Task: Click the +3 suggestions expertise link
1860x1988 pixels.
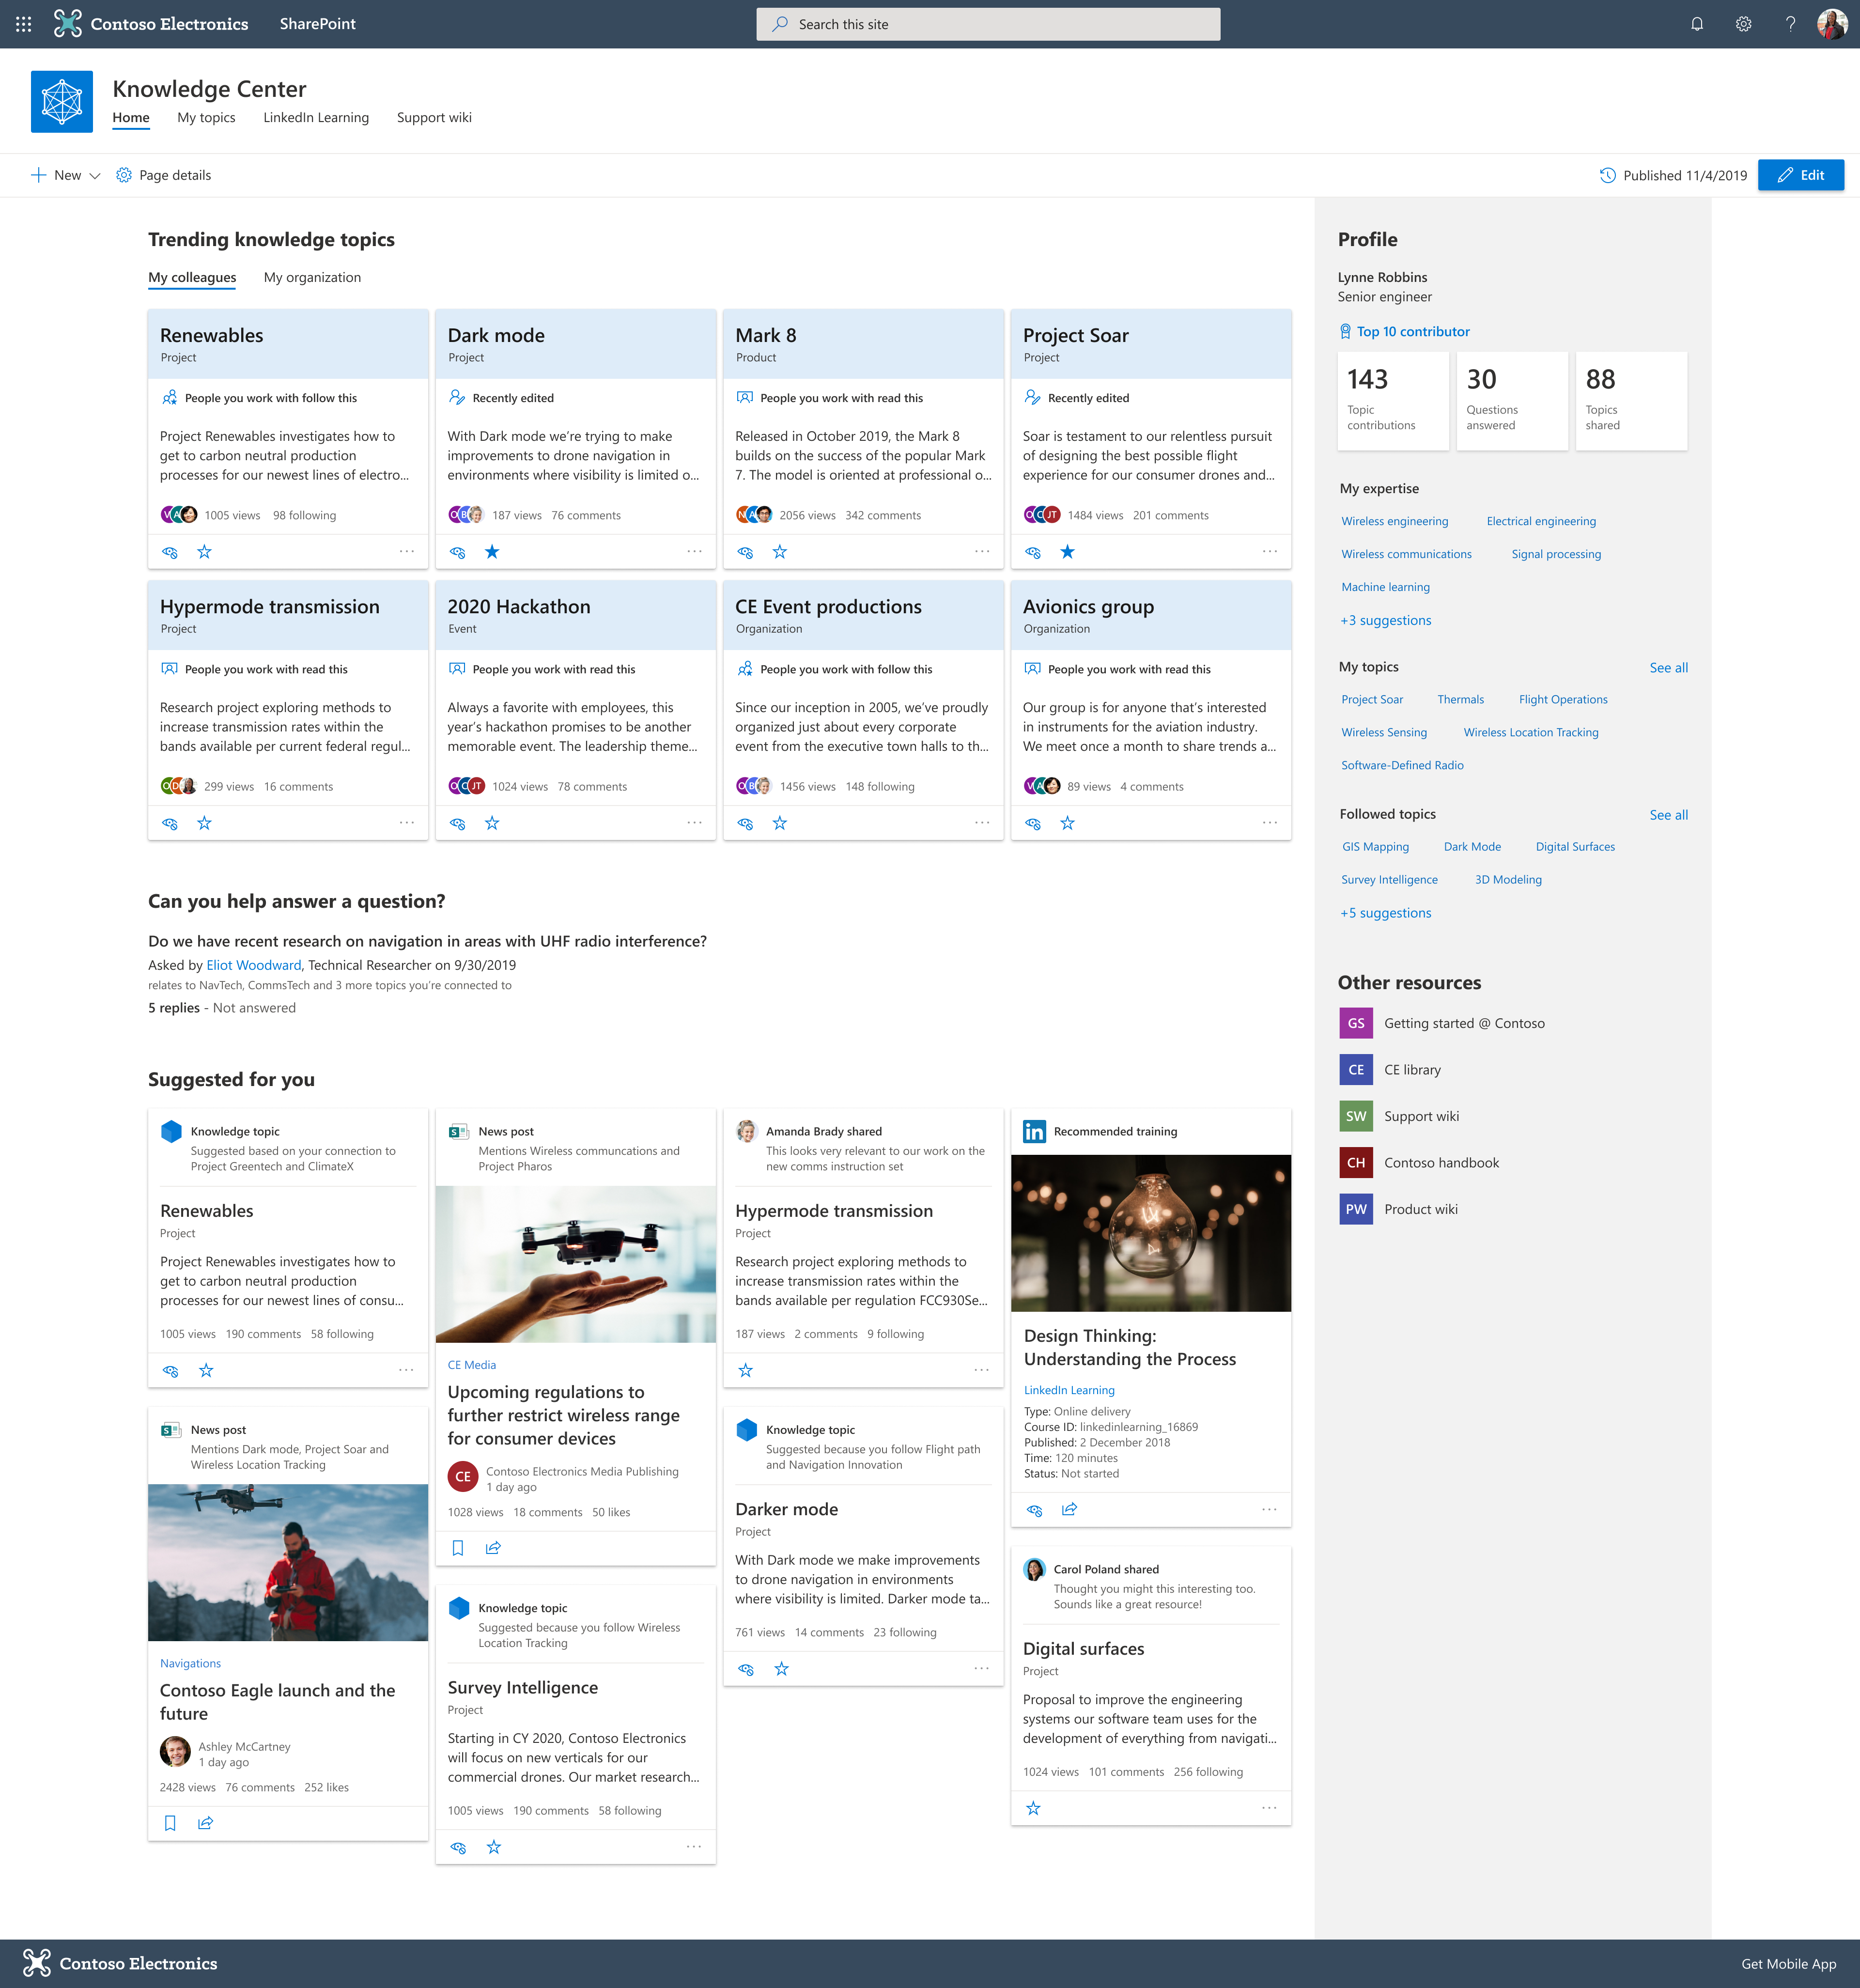Action: 1385,621
